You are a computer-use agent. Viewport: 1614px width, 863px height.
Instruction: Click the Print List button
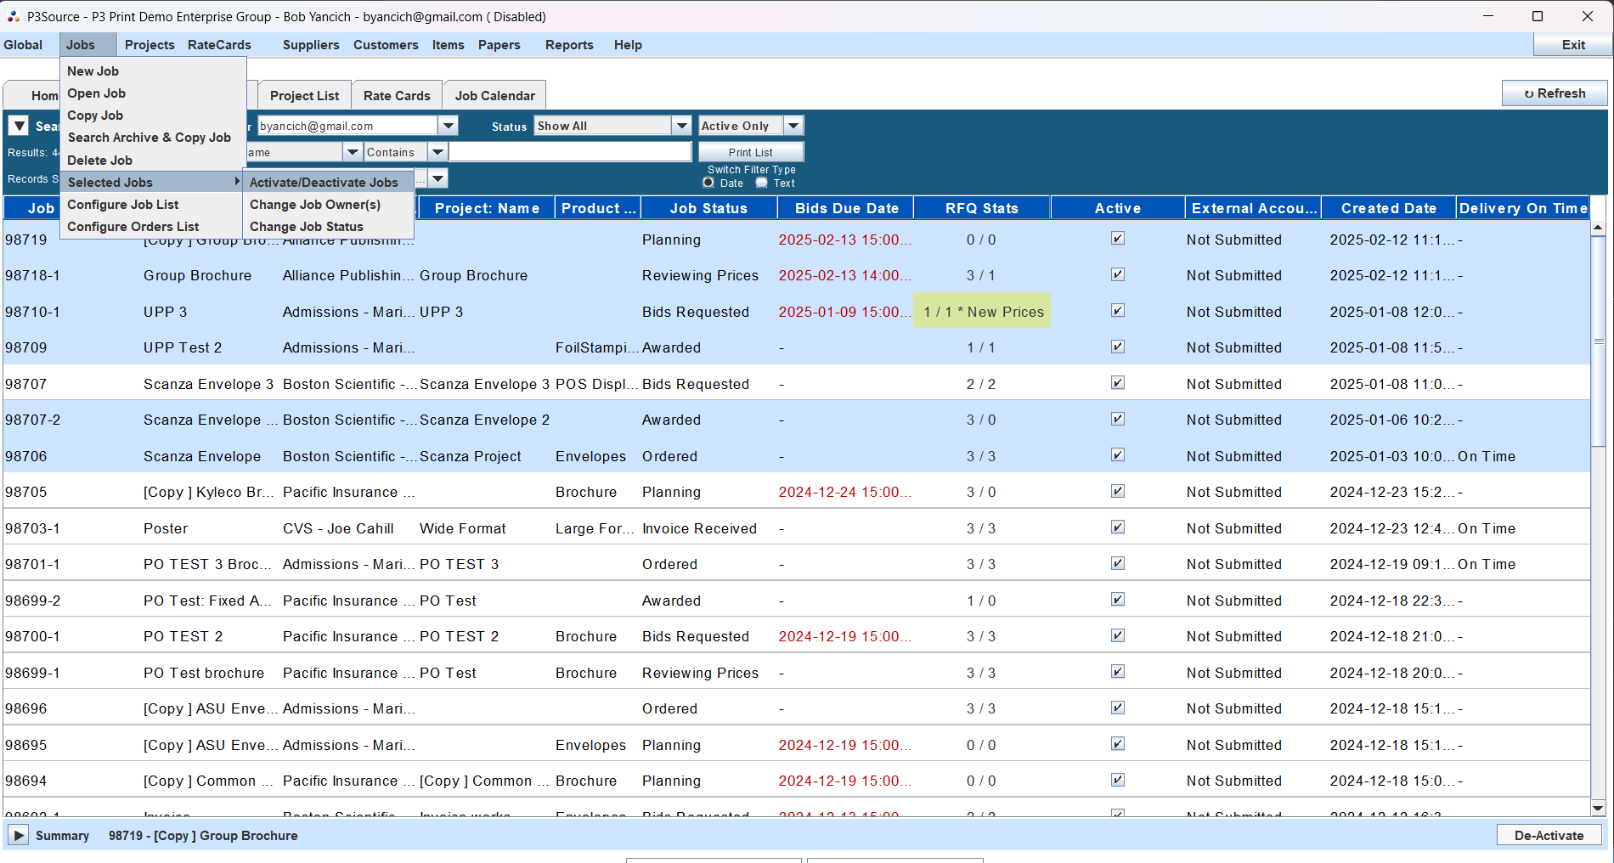pyautogui.click(x=750, y=152)
